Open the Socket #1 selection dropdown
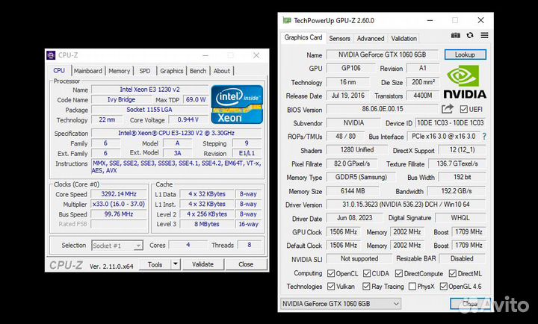Viewport: 538px width, 324px height. click(x=117, y=246)
